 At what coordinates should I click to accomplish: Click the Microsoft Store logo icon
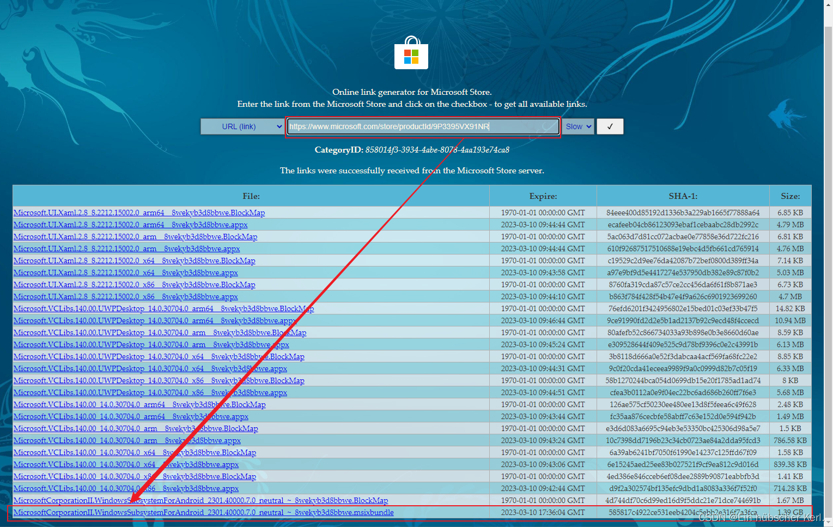pyautogui.click(x=411, y=53)
